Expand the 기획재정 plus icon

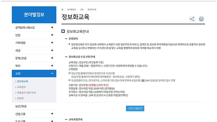pyautogui.click(x=52, y=43)
